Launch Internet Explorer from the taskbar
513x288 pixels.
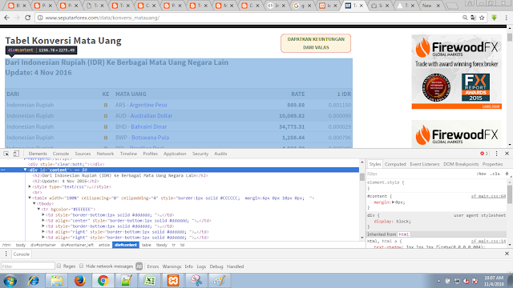pos(34,281)
